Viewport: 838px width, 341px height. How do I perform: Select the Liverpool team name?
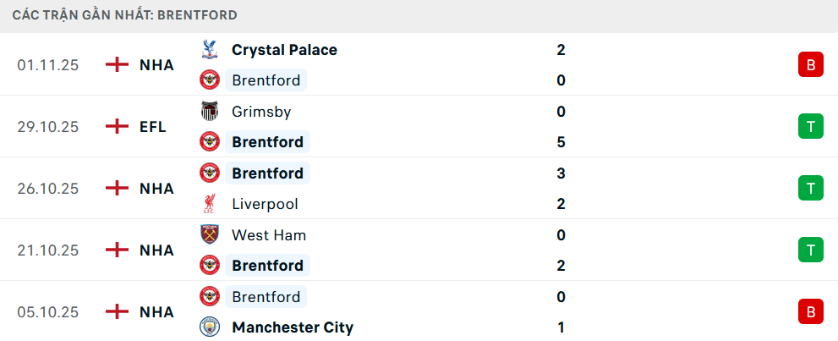tap(265, 204)
